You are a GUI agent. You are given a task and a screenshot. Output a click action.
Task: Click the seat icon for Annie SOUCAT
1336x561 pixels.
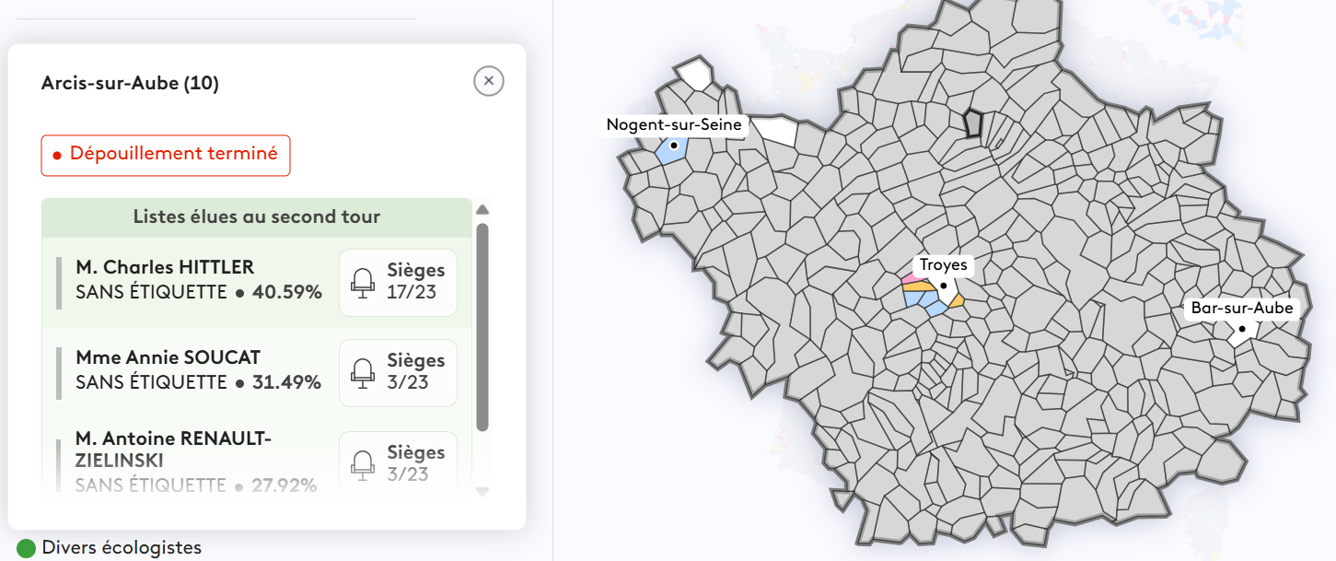[x=364, y=372]
